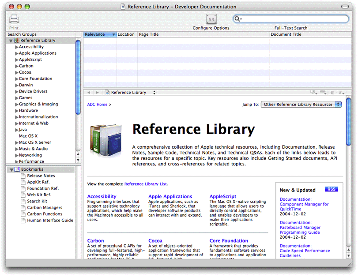Click in the Full-Text Search field

click(x=294, y=19)
